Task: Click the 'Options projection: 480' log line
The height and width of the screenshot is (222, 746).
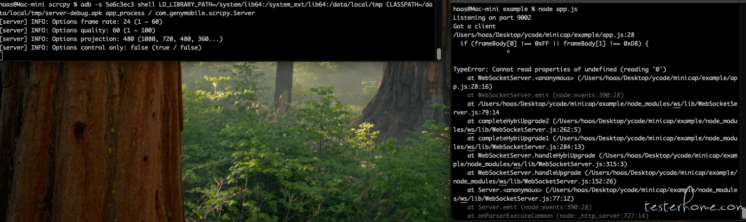Action: point(111,39)
